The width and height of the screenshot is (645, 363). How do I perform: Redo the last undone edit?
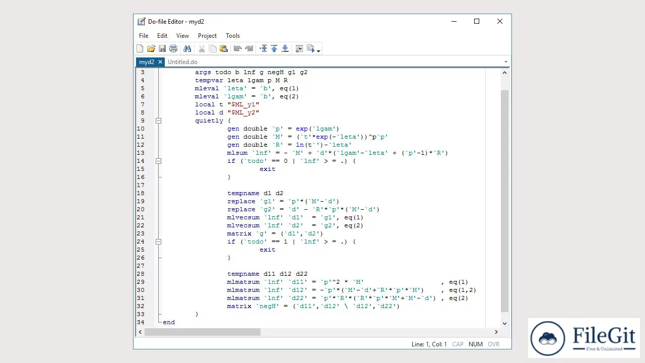[249, 48]
